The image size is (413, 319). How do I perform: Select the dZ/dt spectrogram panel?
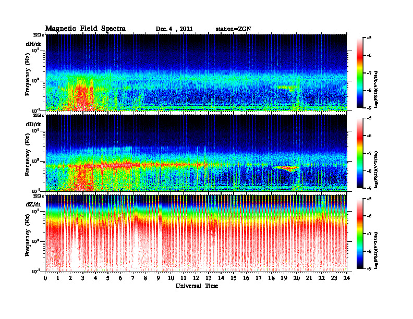click(196, 234)
